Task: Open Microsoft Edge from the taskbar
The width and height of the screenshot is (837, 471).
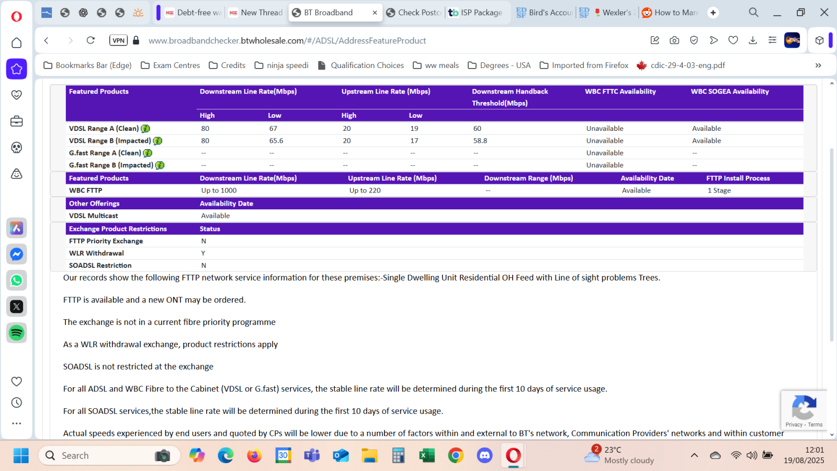Action: (225, 455)
